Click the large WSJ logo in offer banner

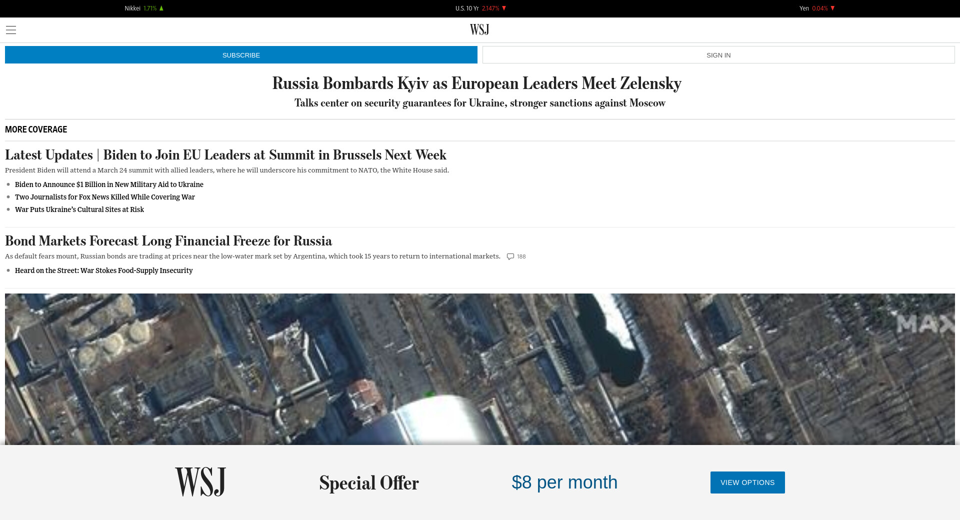pos(200,482)
